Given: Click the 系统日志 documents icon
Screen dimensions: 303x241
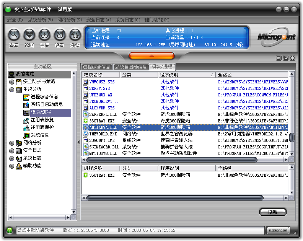Looking at the screenshot, I should [19, 158].
